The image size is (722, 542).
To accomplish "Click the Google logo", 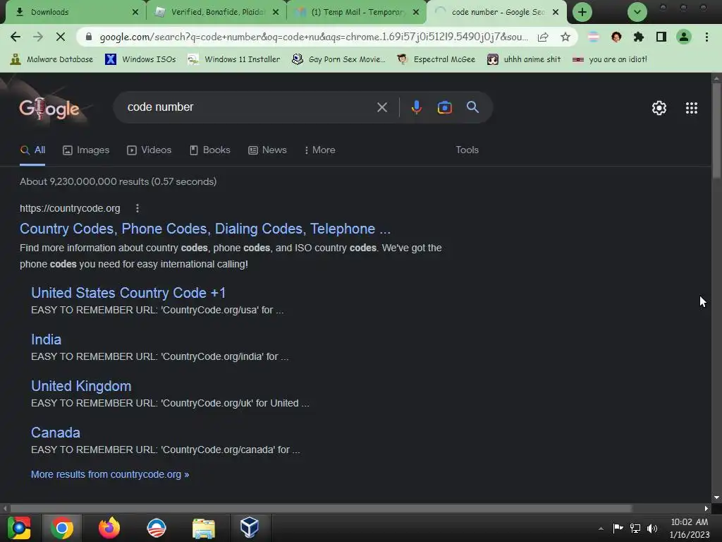I will pyautogui.click(x=49, y=109).
